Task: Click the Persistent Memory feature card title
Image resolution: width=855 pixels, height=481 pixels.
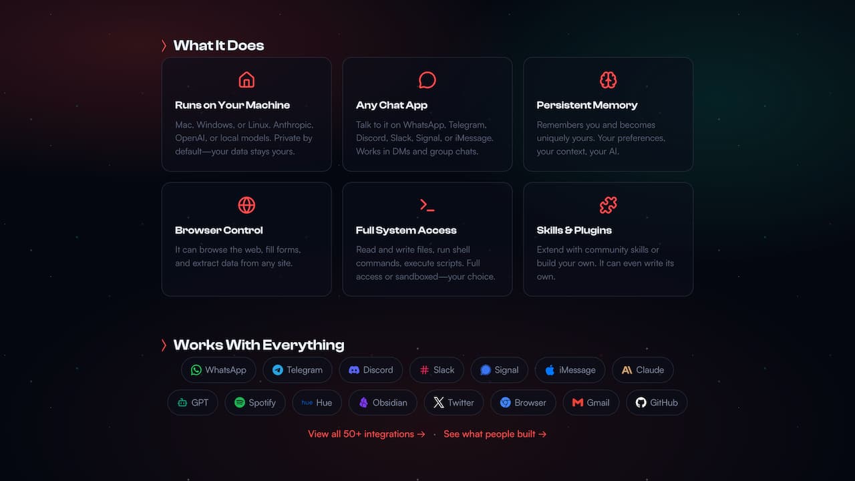Action: (x=587, y=105)
